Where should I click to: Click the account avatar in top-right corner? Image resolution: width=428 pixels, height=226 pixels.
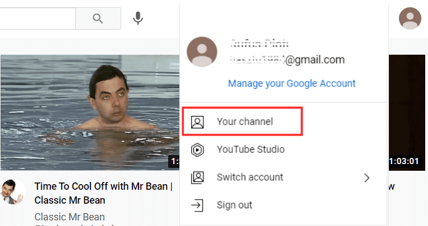(410, 18)
